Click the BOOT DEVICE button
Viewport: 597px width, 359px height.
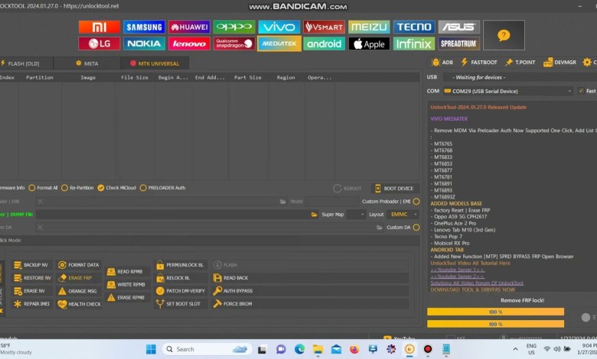coord(396,189)
